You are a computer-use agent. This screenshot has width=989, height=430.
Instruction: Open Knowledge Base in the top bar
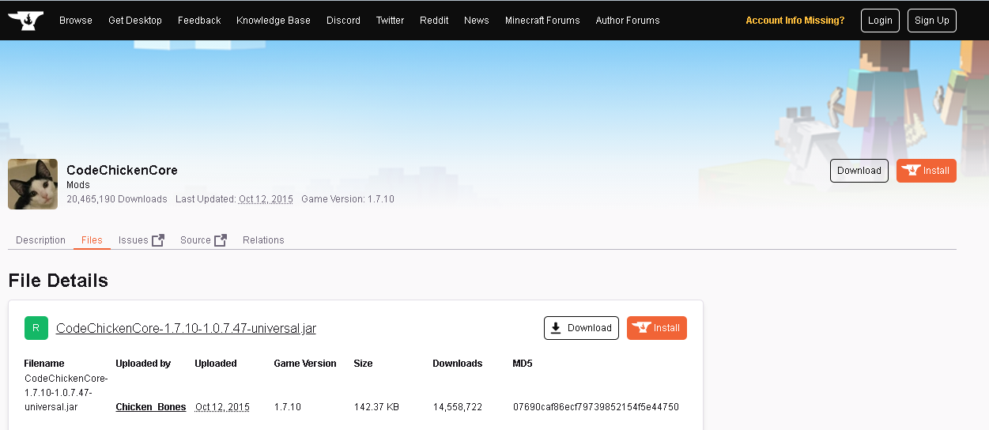click(274, 21)
